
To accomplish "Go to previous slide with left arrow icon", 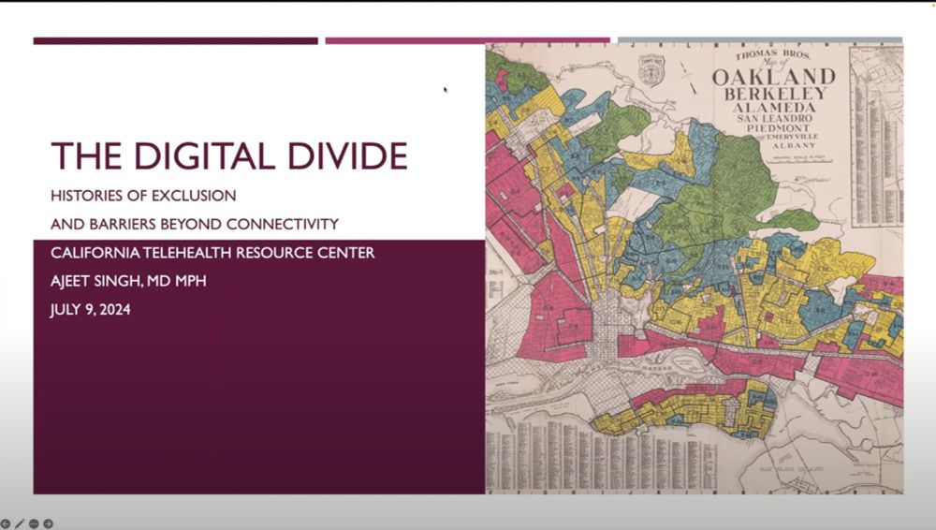I will point(5,524).
